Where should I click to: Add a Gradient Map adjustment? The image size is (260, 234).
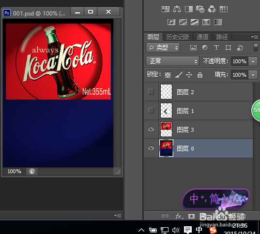click(218, 22)
